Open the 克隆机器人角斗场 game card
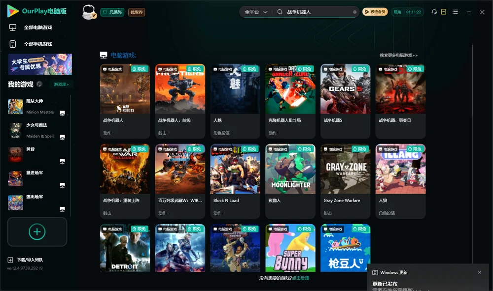Viewport: 493px width, 291px height. tap(290, 101)
